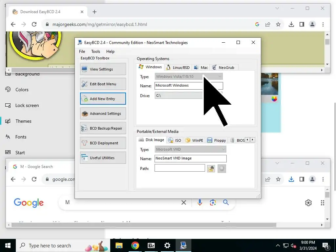Open downloads in Google Search Chrome window
The image size is (336, 252).
coord(291,179)
